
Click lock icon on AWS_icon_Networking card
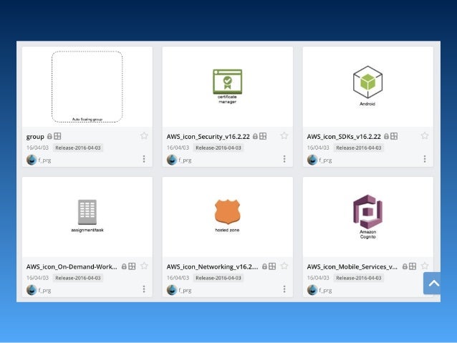pos(264,266)
